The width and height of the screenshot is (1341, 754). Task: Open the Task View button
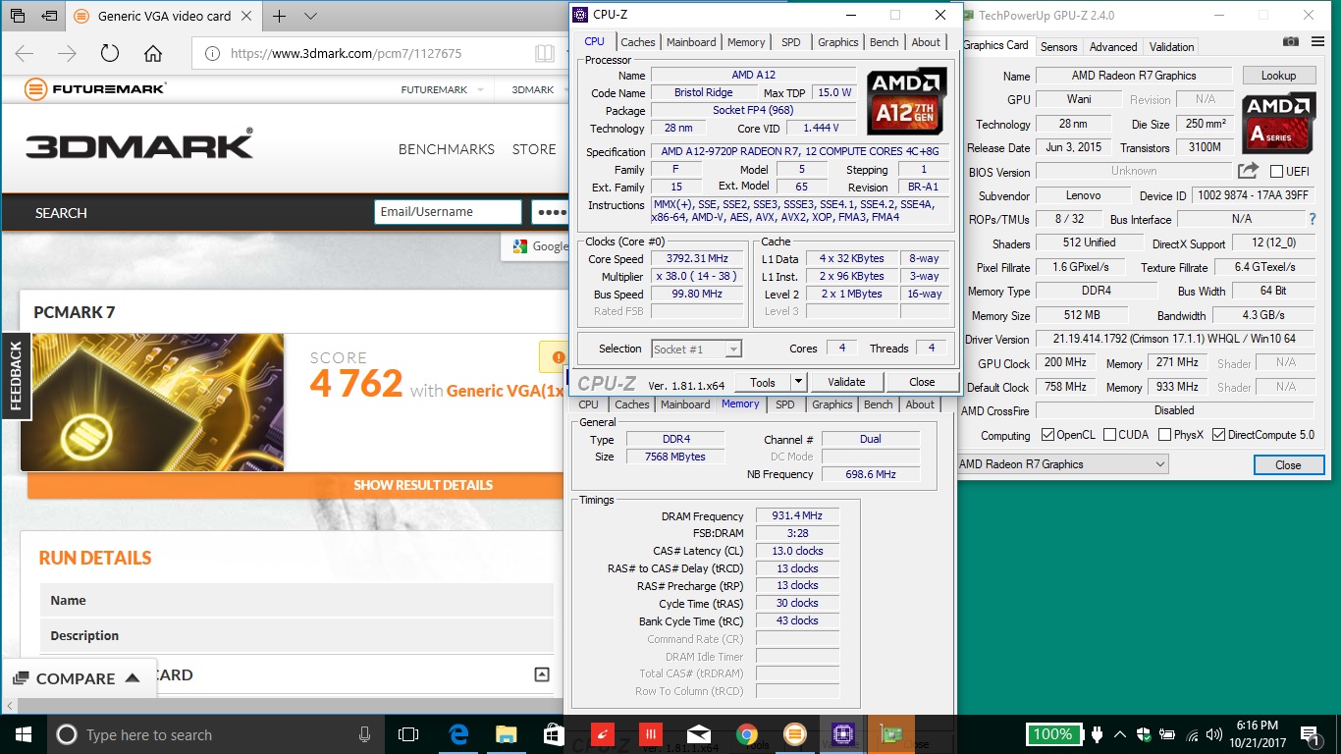408,733
